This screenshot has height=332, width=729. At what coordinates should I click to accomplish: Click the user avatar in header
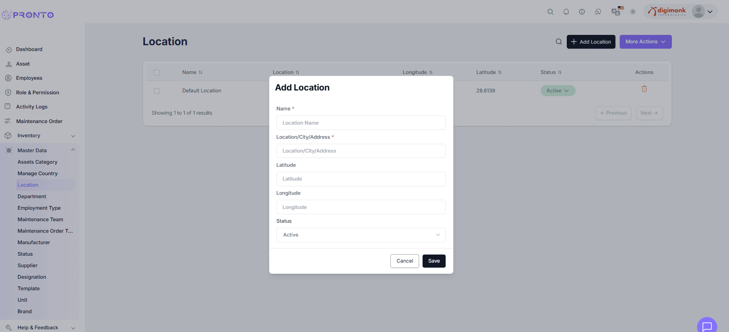point(698,12)
